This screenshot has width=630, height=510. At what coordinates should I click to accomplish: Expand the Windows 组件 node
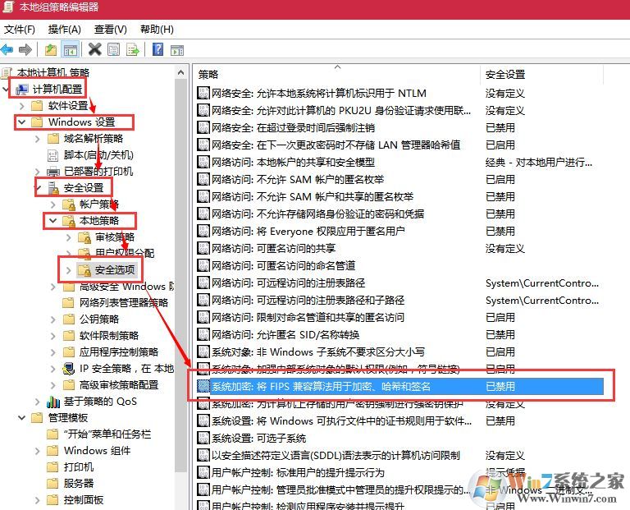(x=38, y=451)
